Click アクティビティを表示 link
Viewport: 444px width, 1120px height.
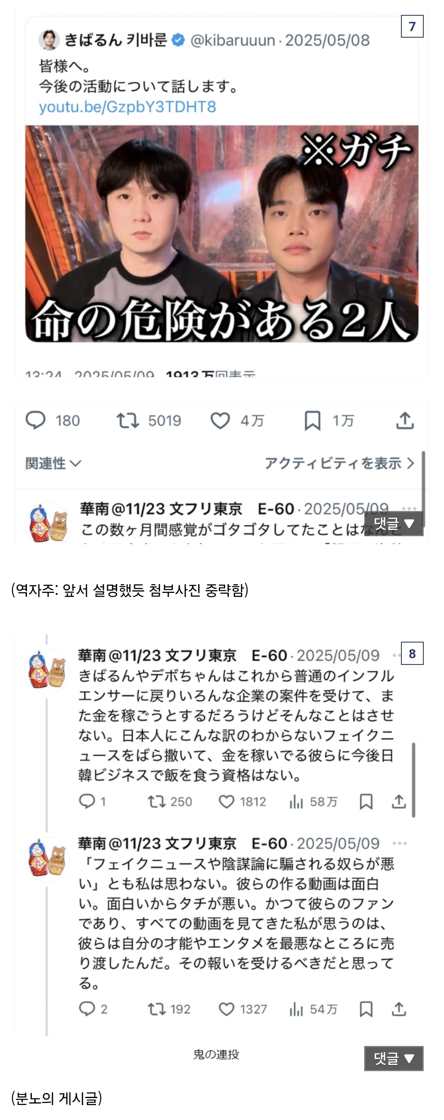(339, 463)
